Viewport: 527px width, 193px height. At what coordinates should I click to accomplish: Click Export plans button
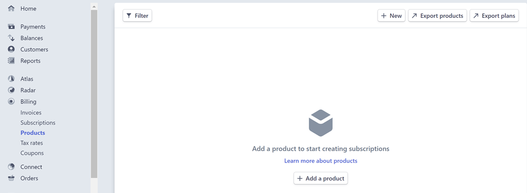[494, 16]
